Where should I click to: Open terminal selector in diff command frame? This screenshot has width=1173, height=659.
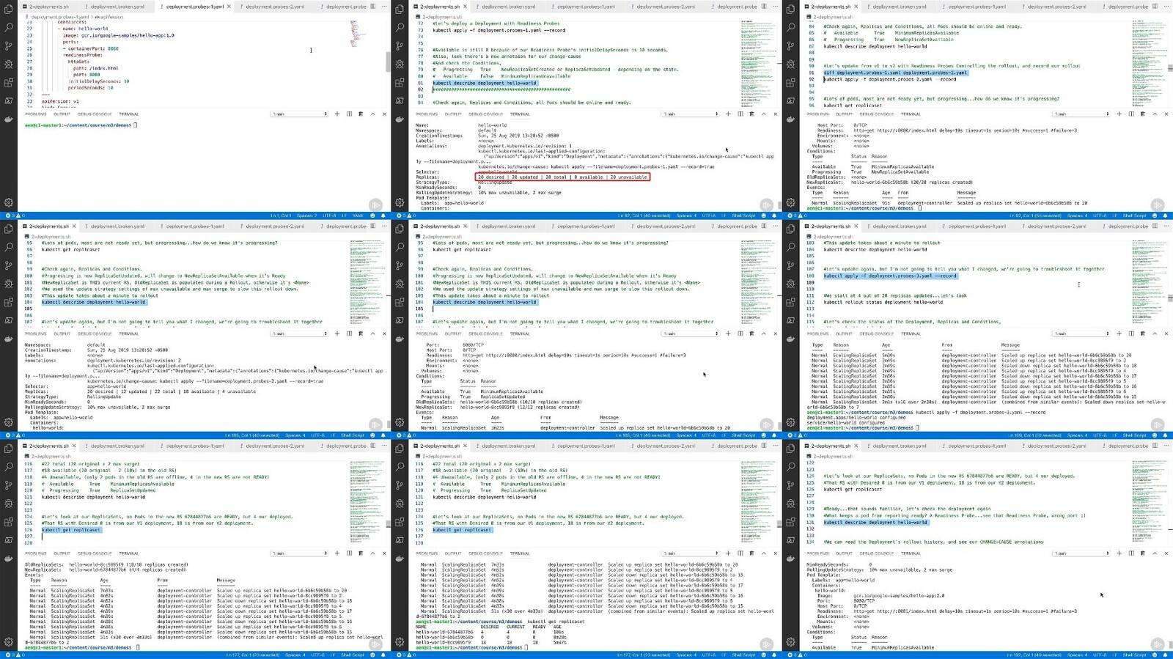(1081, 114)
